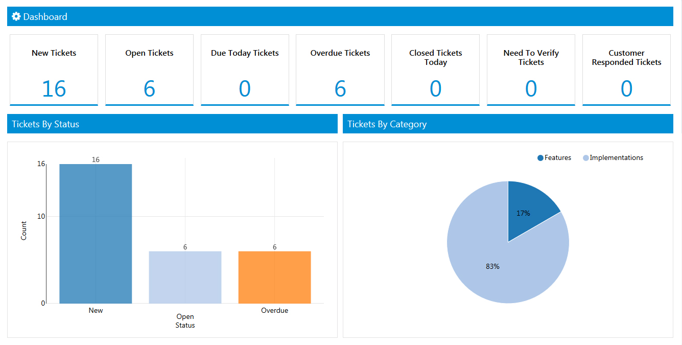682x345 pixels.
Task: Open Customer Responded Tickets tile
Action: point(626,70)
